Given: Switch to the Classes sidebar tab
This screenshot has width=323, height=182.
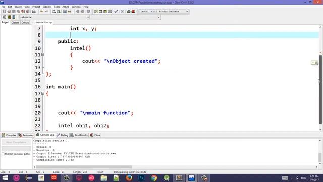Looking at the screenshot, I should point(15,22).
